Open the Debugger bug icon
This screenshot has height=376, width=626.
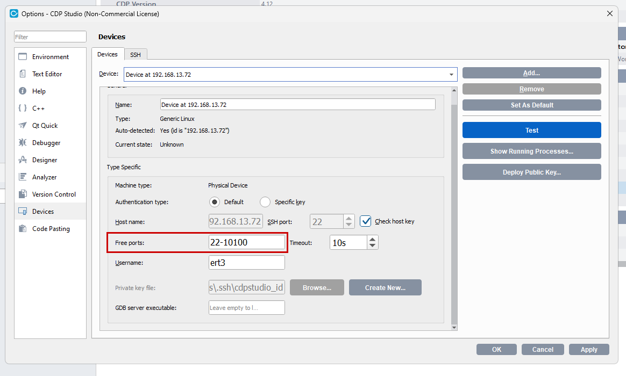click(23, 142)
